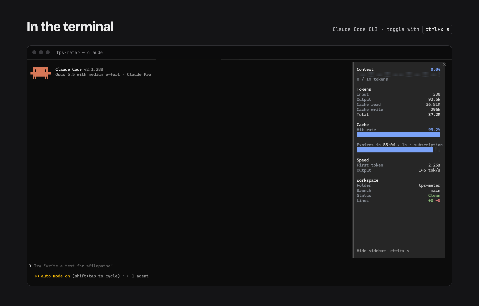
Task: Click the subscription label
Action: [x=428, y=145]
